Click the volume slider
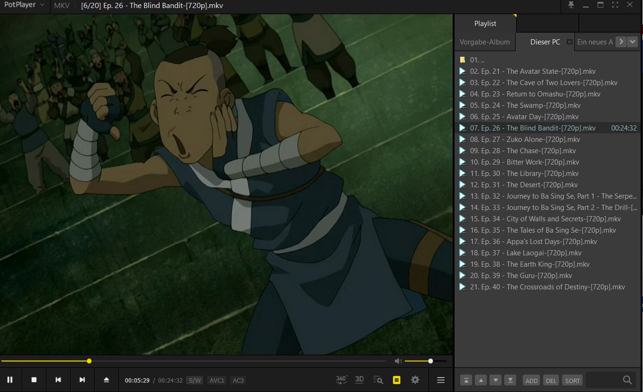Screen dimensions: 643x392 [425, 361]
